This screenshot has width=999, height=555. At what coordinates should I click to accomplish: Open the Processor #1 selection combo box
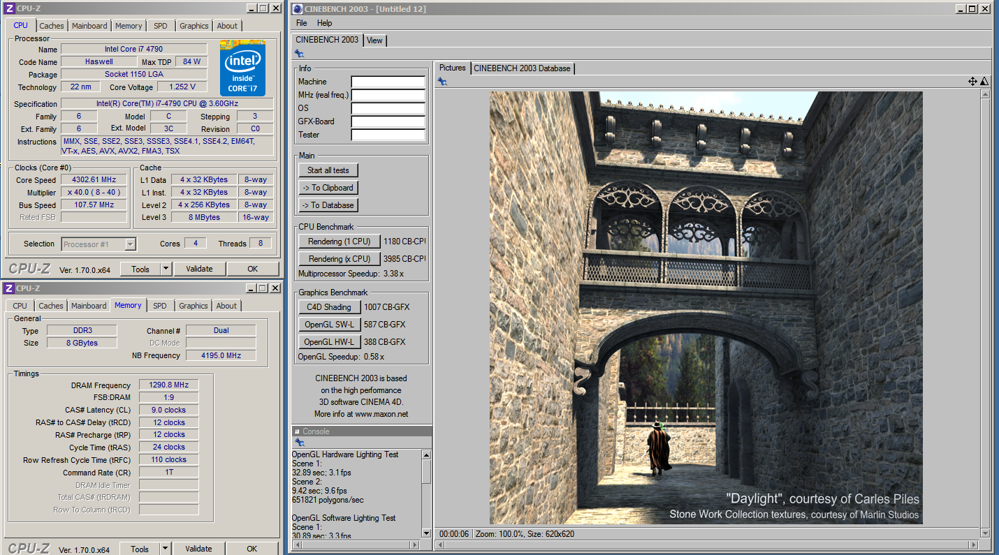[99, 244]
